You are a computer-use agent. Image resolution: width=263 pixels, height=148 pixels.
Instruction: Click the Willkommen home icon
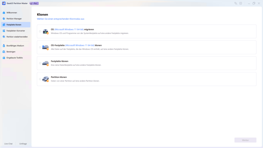tap(4, 13)
